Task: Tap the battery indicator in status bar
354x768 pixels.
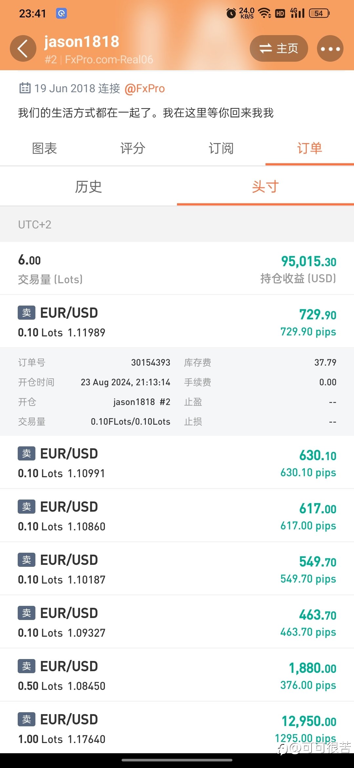Action: pos(319,13)
